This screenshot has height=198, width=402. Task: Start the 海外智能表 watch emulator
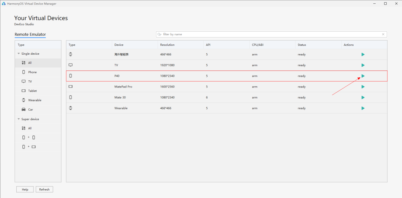click(x=363, y=54)
